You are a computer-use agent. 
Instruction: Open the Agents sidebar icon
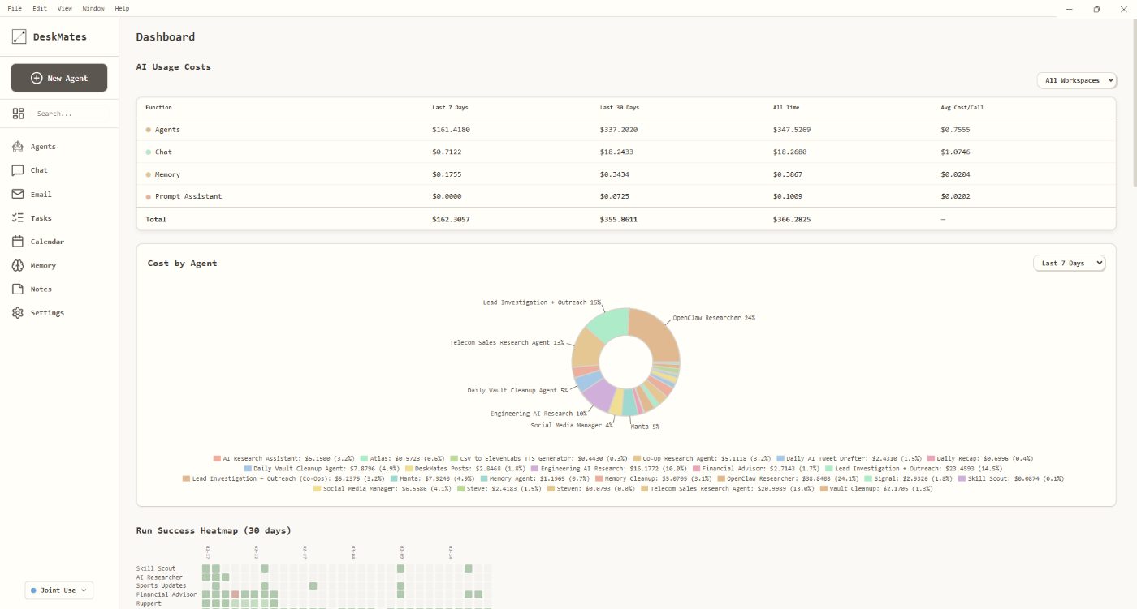coord(18,147)
